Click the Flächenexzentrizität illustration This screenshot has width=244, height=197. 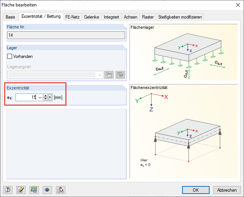tap(184, 131)
